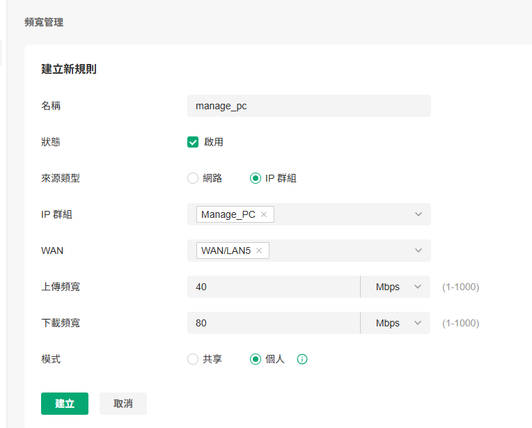532x428 pixels.
Task: Click the 下載頻寬 field showing 80
Action: tap(274, 323)
